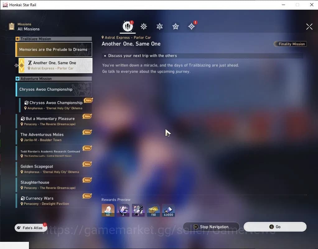Click New badge on Currency Wars
This screenshot has width=318, height=249.
coord(87,196)
